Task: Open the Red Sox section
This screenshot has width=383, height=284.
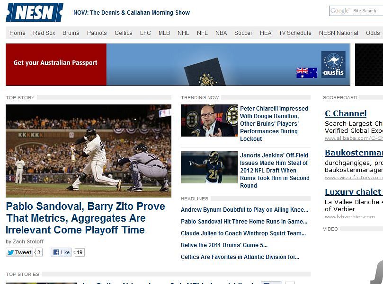Action: click(x=44, y=33)
